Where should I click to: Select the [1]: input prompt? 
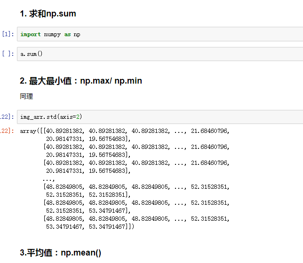8,34
